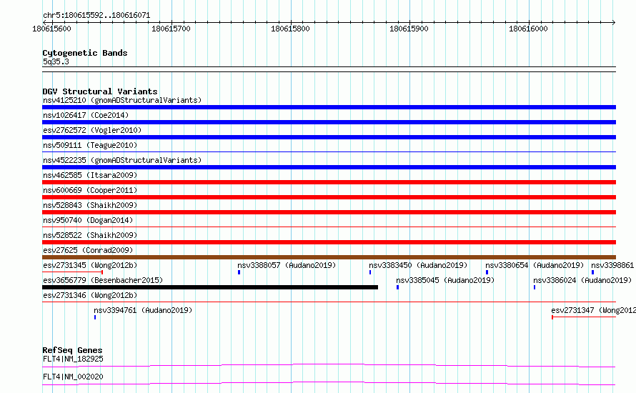Click the nsv509111 (Teague2010) label

point(90,145)
